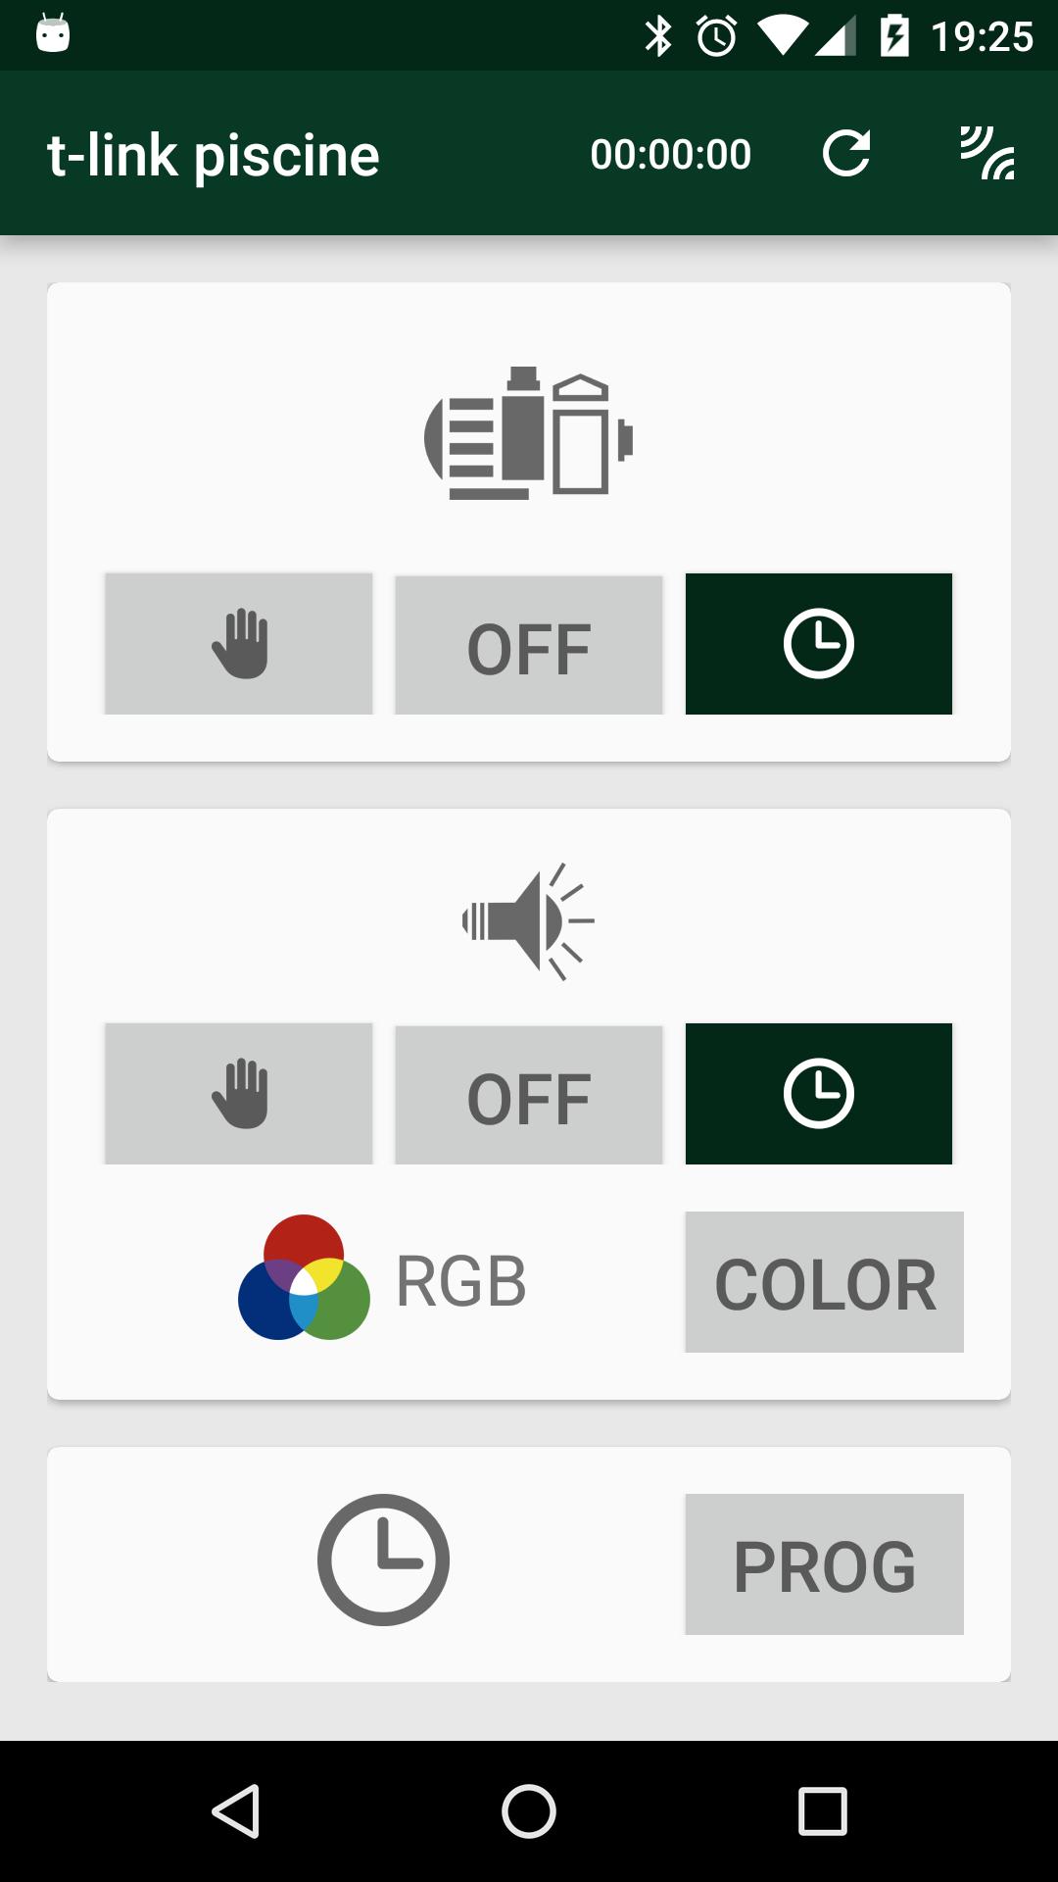Viewport: 1058px width, 1882px height.
Task: Tap the pool light spotlight icon
Action: pos(528,921)
